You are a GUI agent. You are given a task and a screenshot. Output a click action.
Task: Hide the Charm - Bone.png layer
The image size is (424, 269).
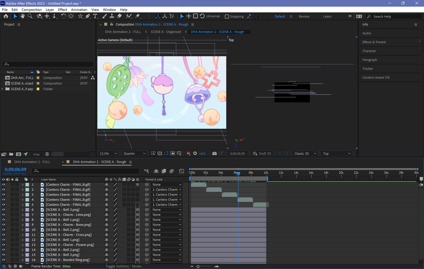coord(3,225)
